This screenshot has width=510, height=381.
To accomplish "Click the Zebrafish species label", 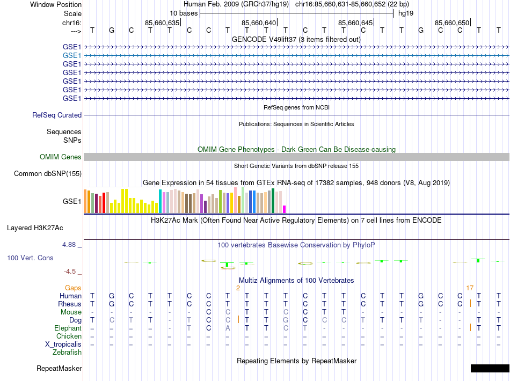I will click(x=67, y=353).
